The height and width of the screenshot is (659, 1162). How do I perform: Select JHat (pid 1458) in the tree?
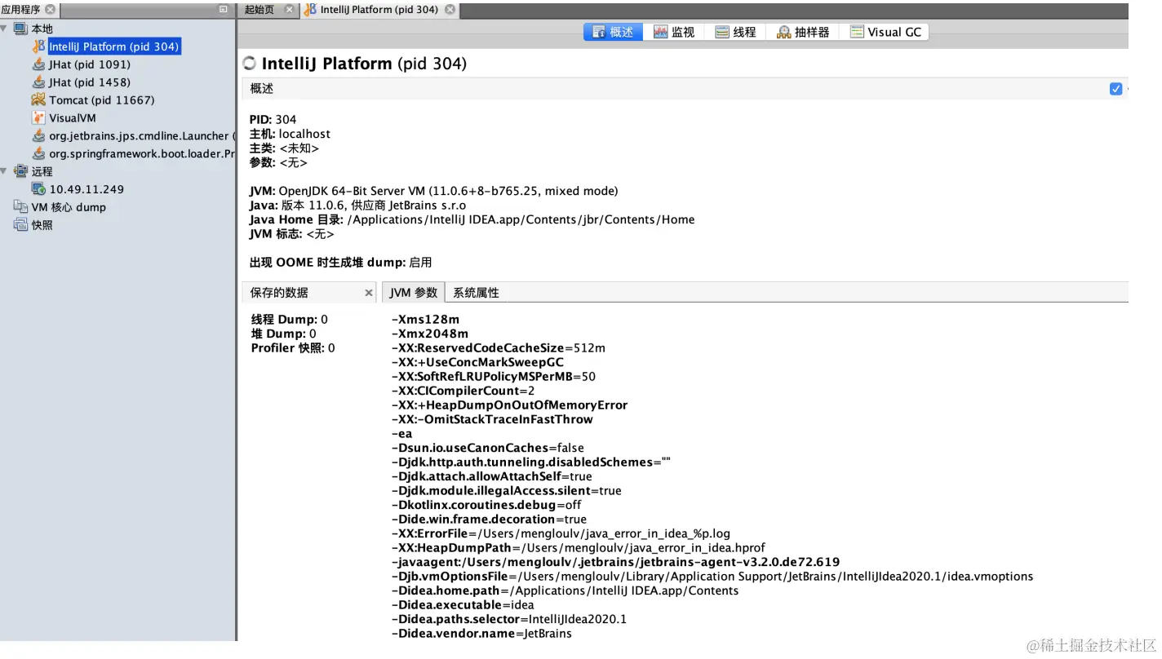[x=90, y=82]
